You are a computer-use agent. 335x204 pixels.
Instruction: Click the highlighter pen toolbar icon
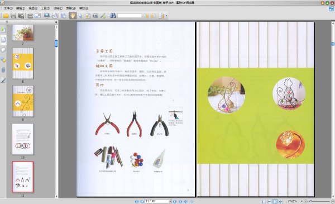(103, 16)
